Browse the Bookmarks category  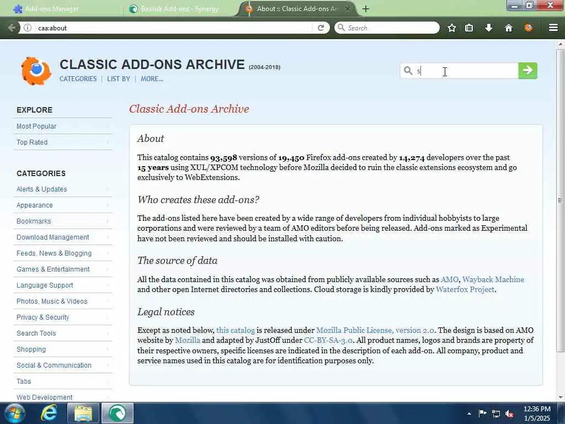63,221
